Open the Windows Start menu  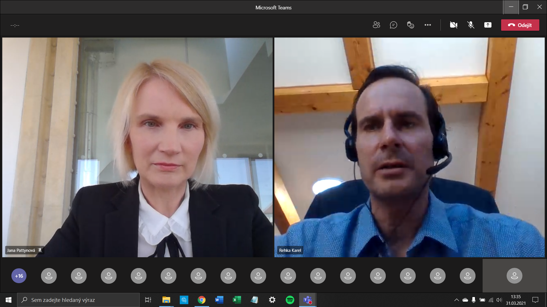coord(9,300)
